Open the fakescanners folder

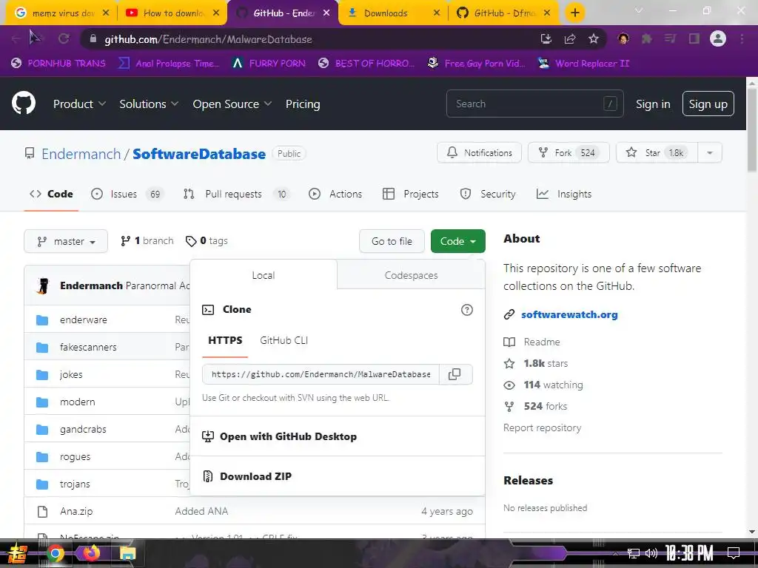(x=88, y=348)
